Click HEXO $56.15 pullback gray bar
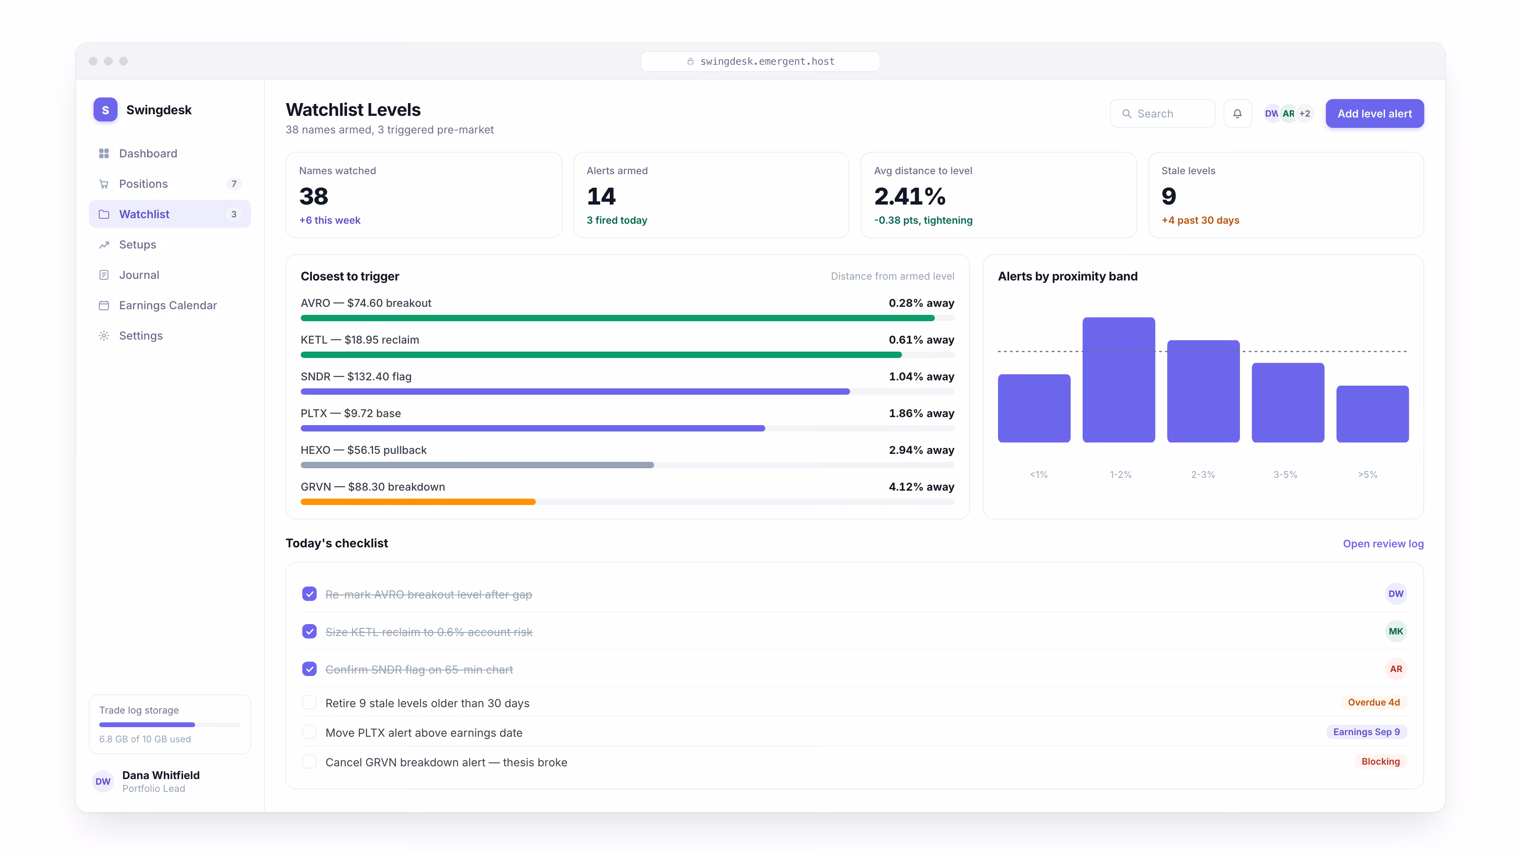Viewport: 1521px width, 855px height. pyautogui.click(x=477, y=465)
